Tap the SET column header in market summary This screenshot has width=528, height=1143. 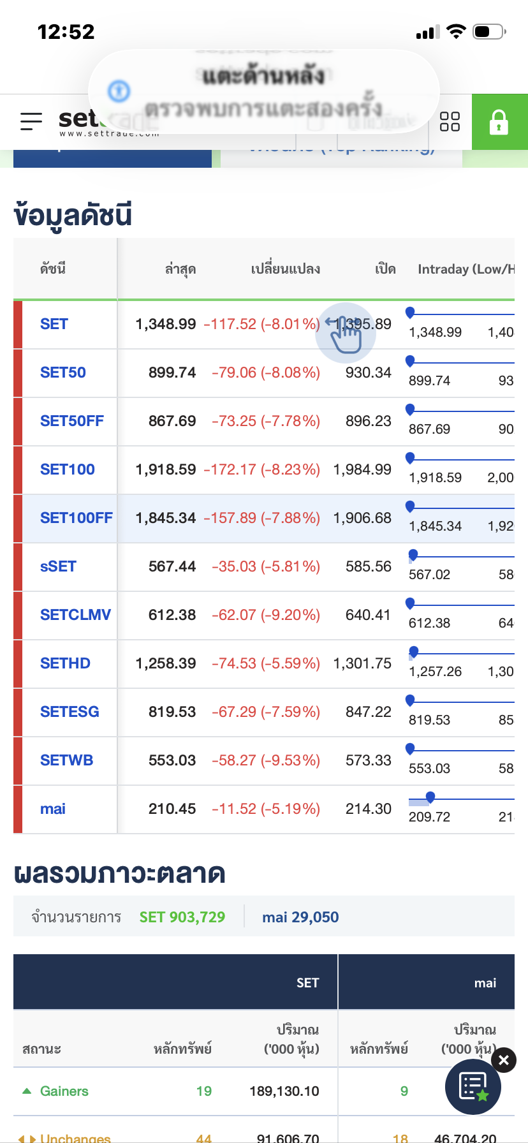click(307, 983)
